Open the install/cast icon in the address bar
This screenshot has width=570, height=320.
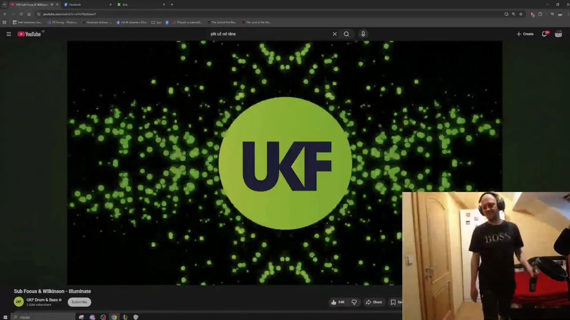pyautogui.click(x=506, y=14)
